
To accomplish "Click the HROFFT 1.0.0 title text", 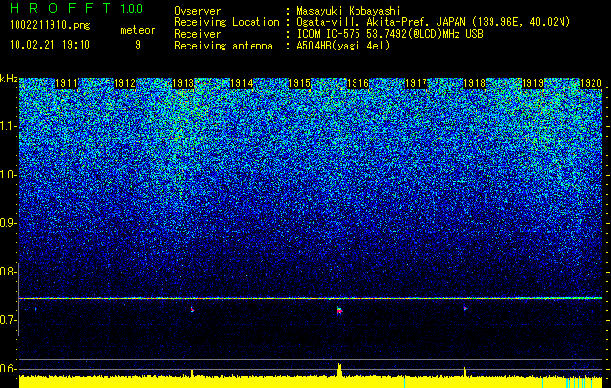I will pos(77,8).
